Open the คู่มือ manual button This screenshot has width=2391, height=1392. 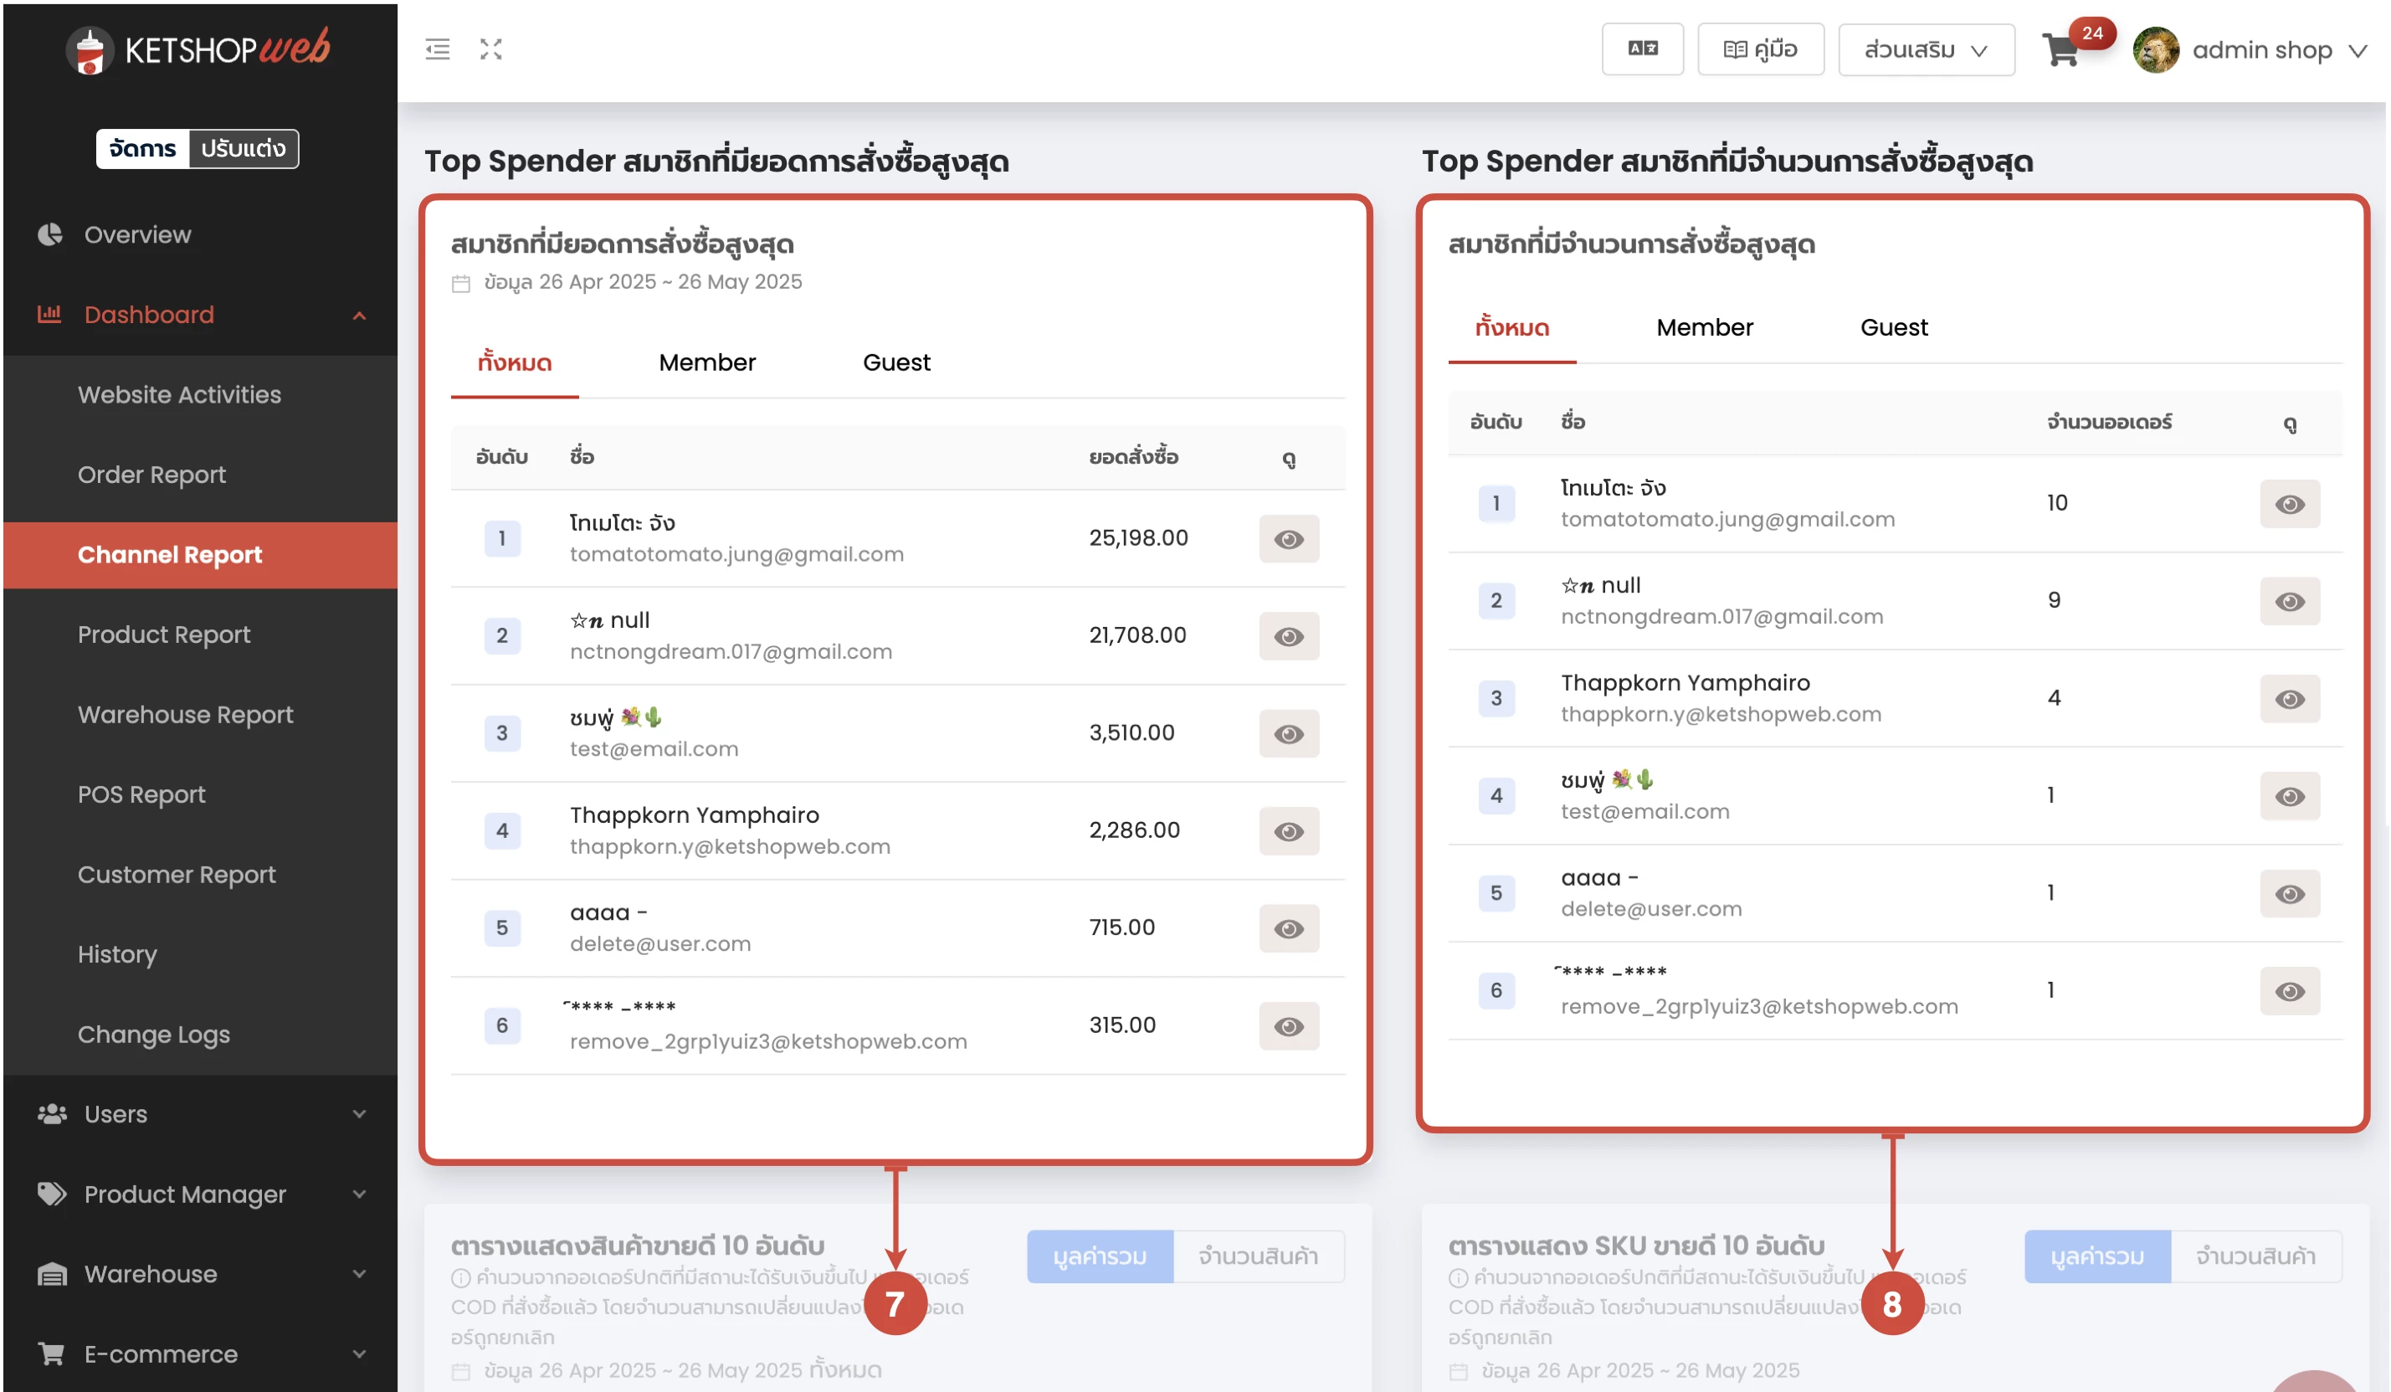[1760, 49]
